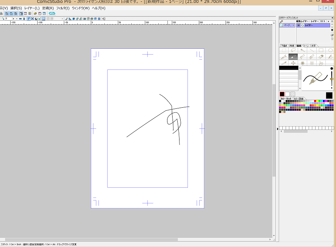Open the layer opacity arrow next to 100%

[328, 21]
